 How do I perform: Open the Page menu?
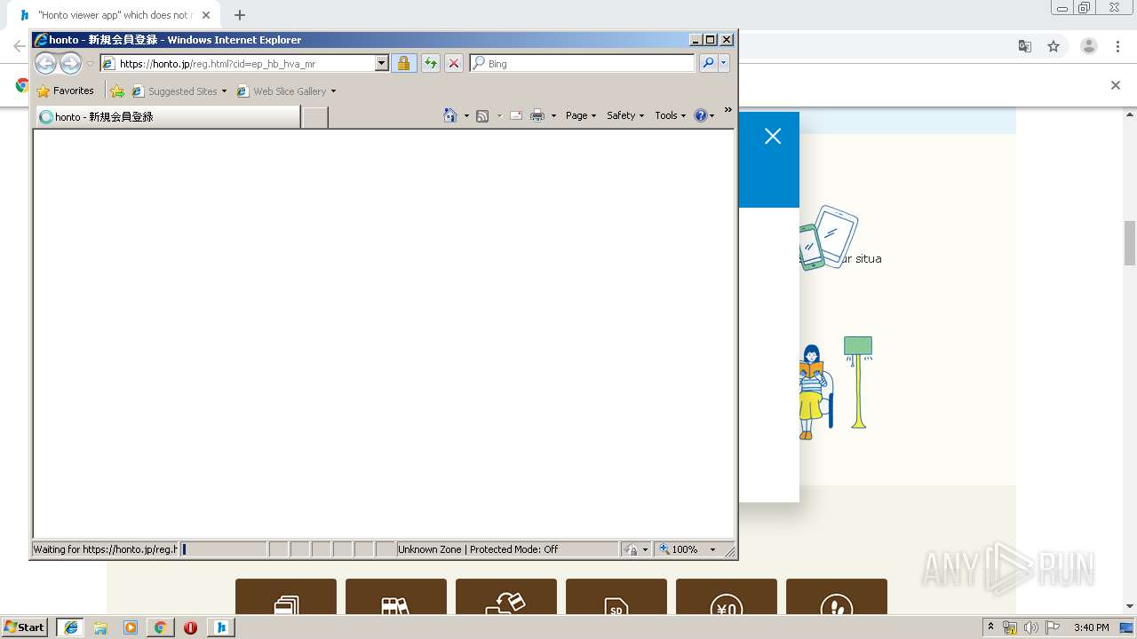click(x=581, y=115)
